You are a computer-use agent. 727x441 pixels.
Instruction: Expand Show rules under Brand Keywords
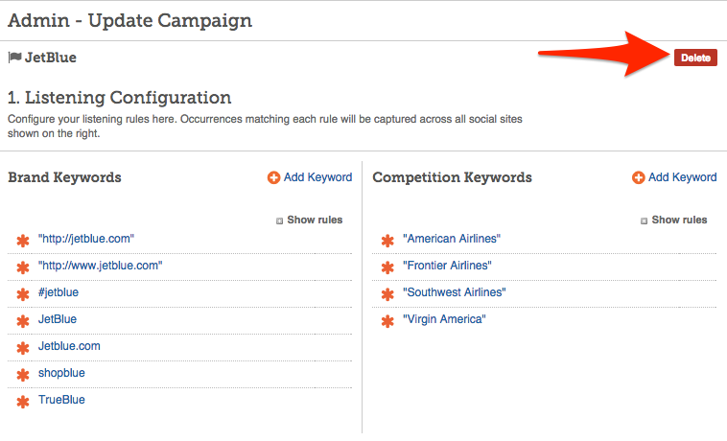pyautogui.click(x=309, y=220)
